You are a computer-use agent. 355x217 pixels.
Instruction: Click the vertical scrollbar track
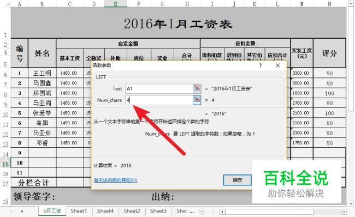coord(351,156)
